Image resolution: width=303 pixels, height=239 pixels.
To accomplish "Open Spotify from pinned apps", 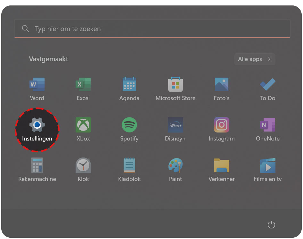I will [129, 125].
